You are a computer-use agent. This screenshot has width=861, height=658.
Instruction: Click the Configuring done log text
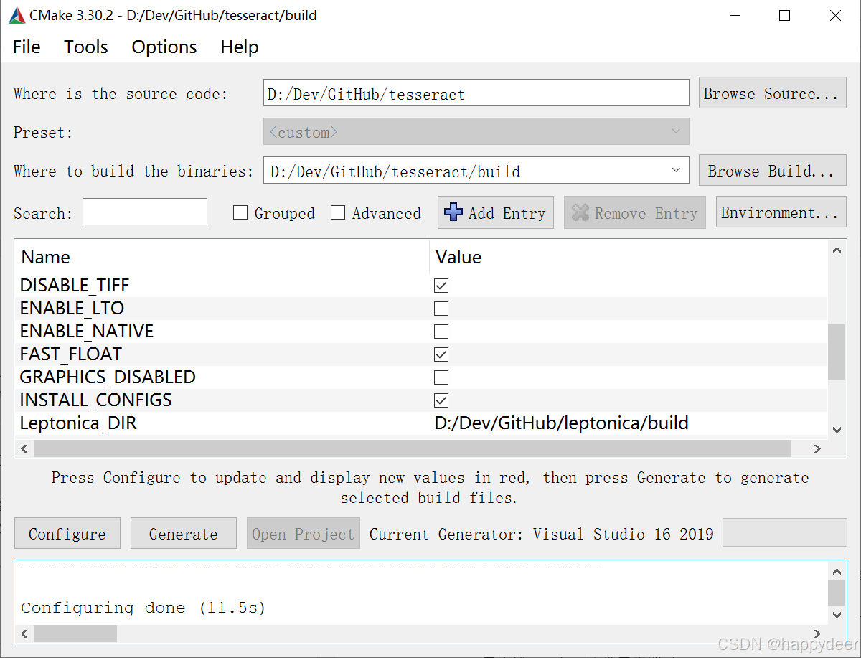(143, 608)
